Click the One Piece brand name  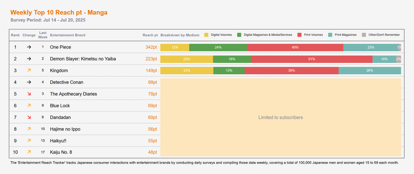coord(60,47)
